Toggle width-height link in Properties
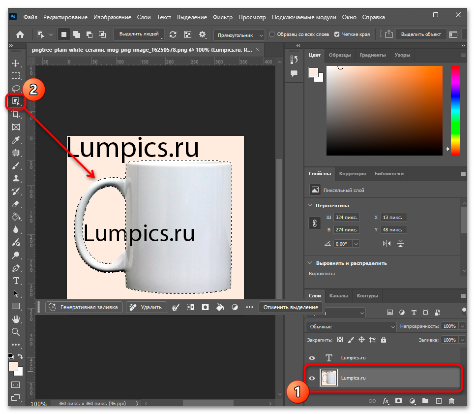This screenshot has height=414, width=475. pos(315,223)
